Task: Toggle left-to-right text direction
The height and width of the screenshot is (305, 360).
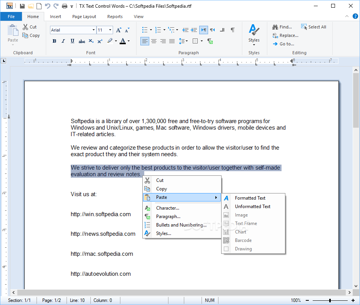Action: [203, 30]
